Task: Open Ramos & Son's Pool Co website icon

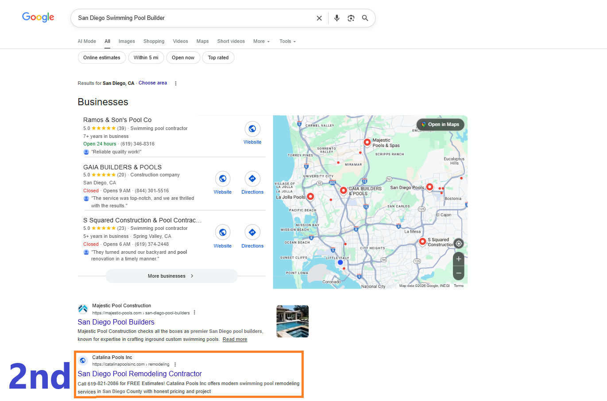Action: click(x=252, y=129)
